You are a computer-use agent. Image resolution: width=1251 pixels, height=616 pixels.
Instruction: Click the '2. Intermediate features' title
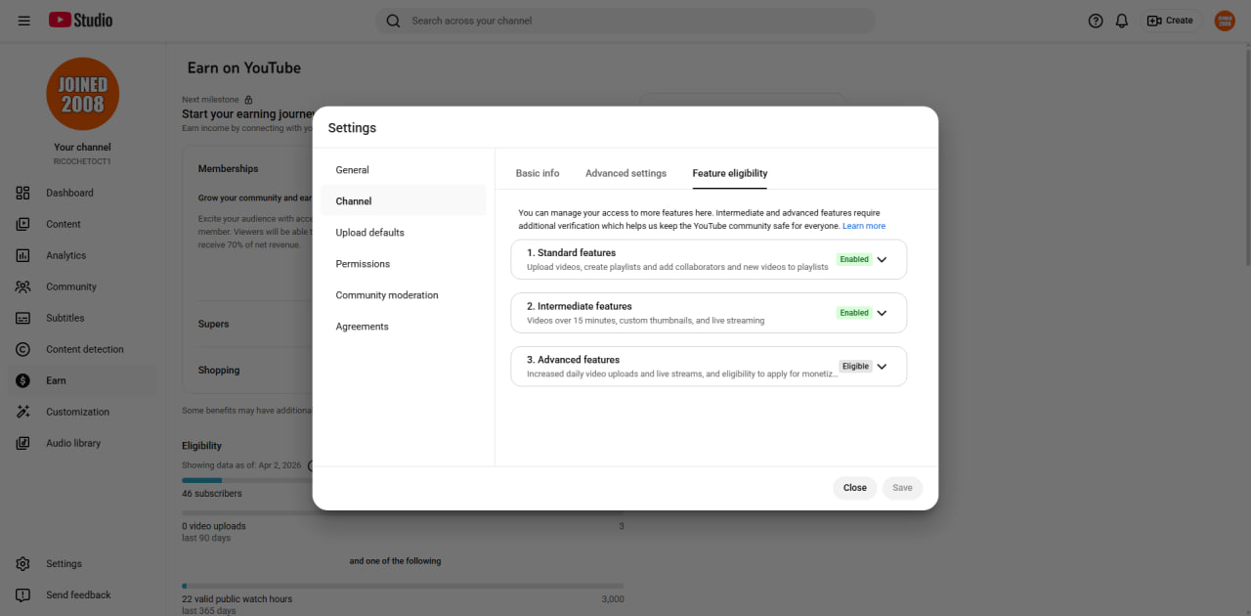pos(580,306)
